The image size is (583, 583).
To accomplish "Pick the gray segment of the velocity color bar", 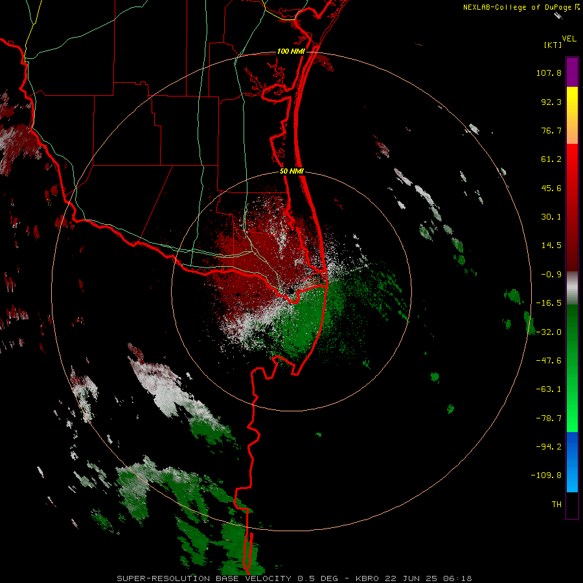I will (572, 288).
